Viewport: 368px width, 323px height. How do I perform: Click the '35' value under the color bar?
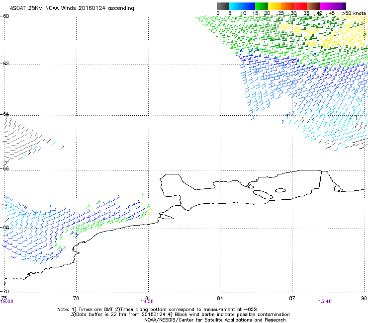tap(306, 13)
